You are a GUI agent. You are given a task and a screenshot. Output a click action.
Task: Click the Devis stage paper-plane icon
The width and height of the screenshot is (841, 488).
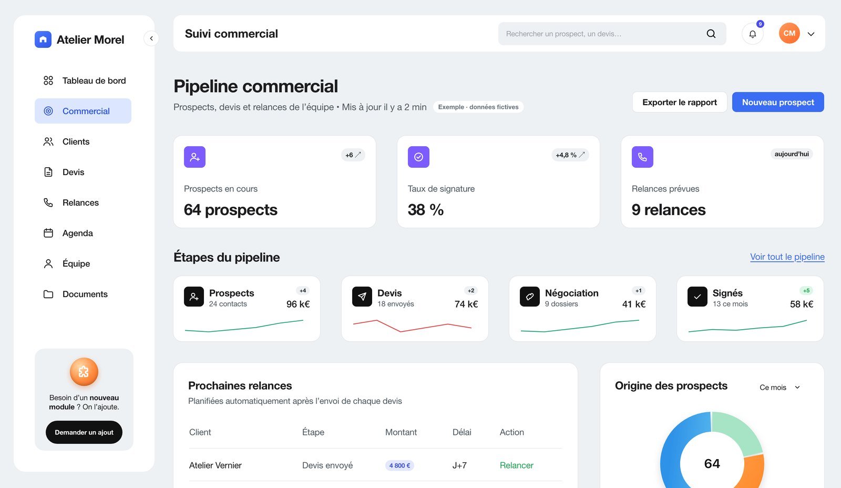click(362, 297)
